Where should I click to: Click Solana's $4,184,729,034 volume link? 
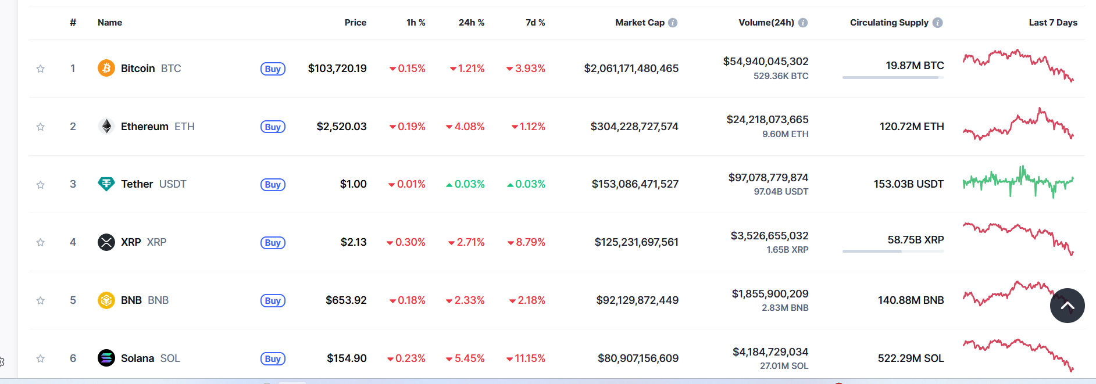point(770,351)
